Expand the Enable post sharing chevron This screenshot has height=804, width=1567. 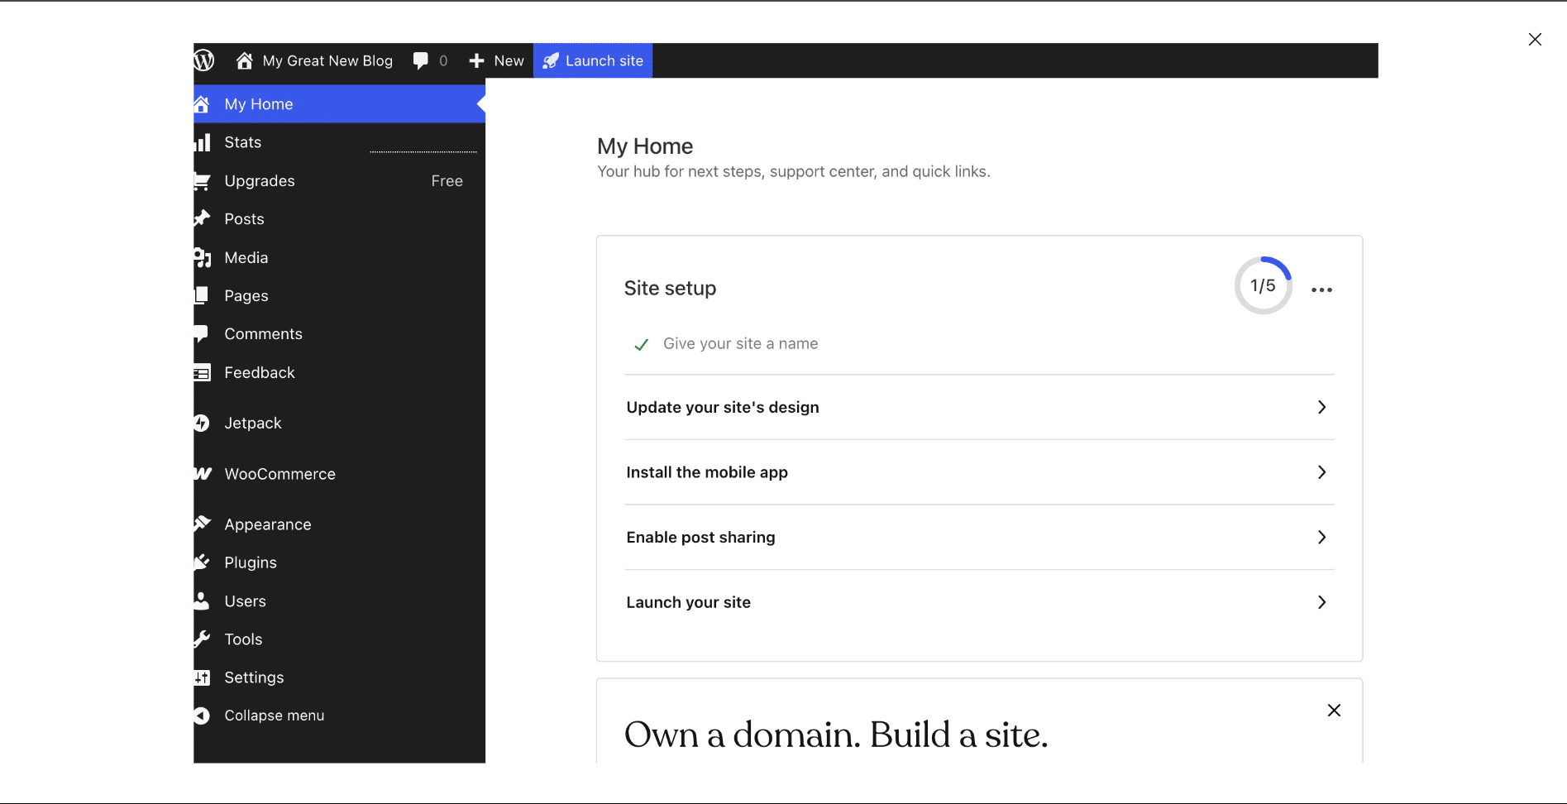[1321, 537]
